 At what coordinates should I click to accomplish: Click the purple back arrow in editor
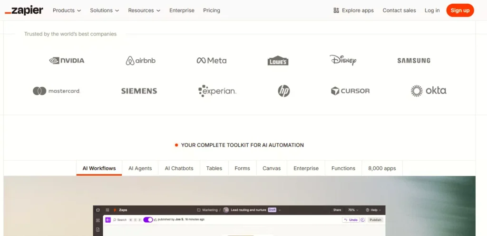[x=108, y=219]
